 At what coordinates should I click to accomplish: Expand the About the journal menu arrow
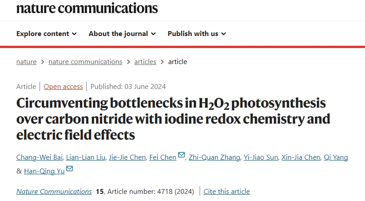[153, 34]
